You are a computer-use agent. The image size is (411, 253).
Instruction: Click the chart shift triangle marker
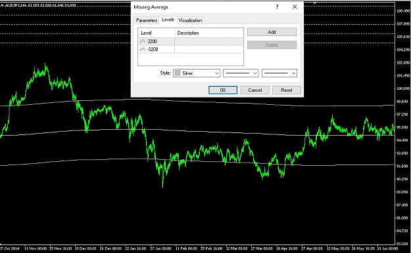click(x=315, y=3)
